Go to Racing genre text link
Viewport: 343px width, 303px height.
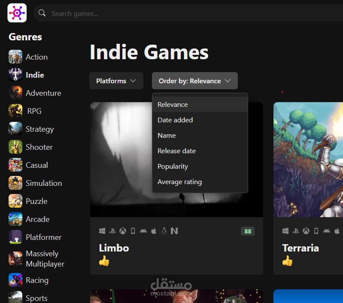pos(37,280)
